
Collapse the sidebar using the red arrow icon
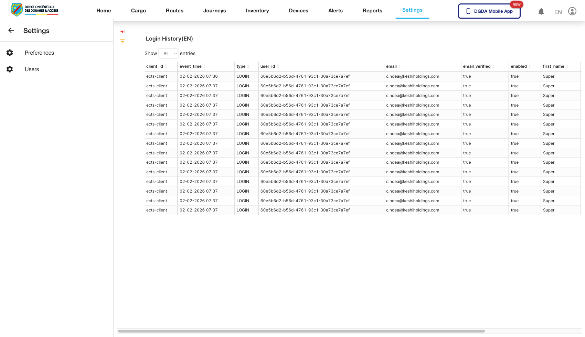tap(123, 31)
